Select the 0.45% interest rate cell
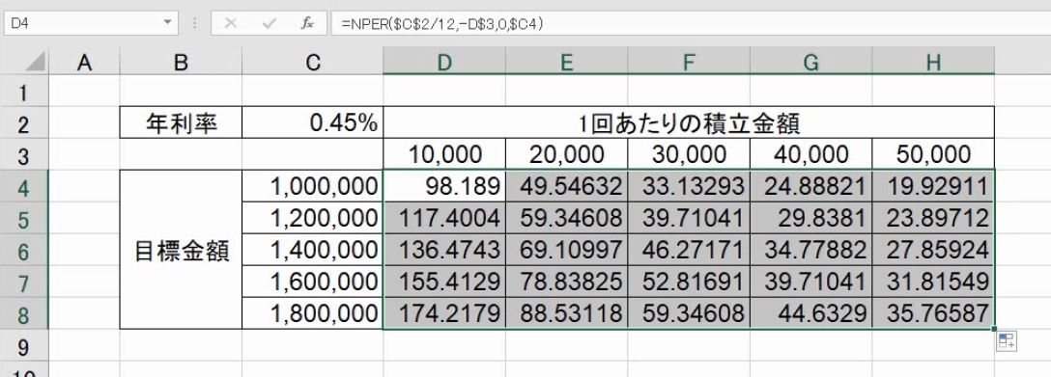 click(x=313, y=123)
